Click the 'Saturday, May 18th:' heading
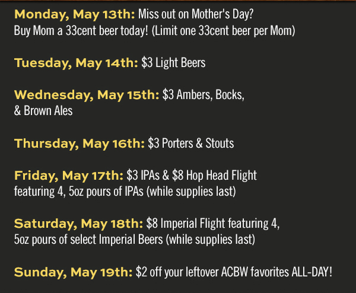 (78, 224)
